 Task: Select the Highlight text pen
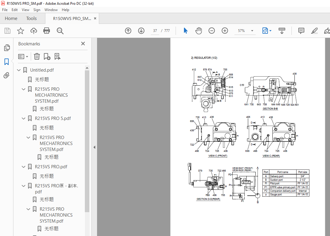point(314,31)
